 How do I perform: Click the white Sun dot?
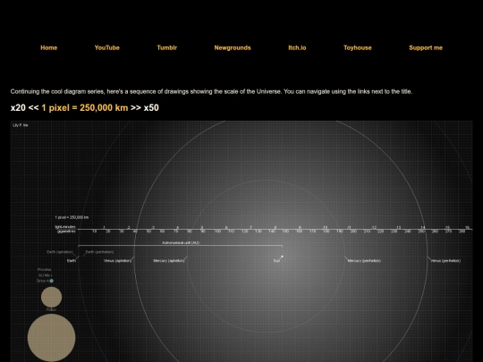pos(282,257)
